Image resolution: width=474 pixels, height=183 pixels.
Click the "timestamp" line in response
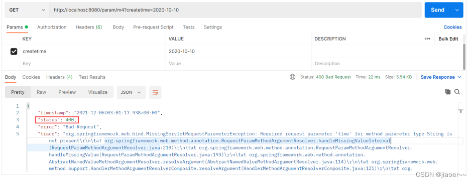point(100,113)
